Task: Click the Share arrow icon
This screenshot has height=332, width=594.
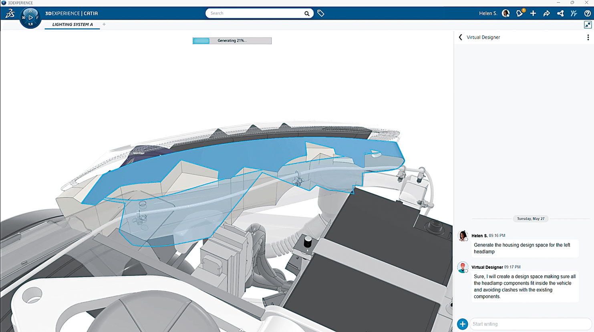Action: [547, 13]
